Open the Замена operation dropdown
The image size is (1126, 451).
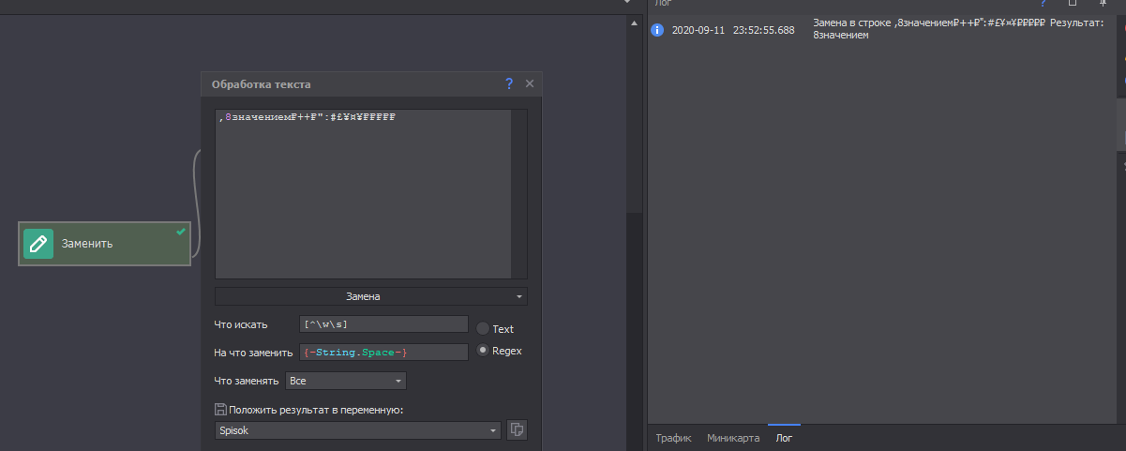point(371,296)
